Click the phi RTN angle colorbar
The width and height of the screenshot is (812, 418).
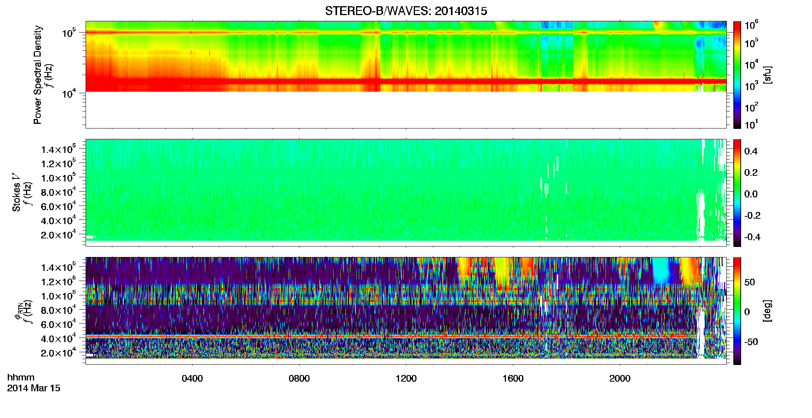(737, 311)
